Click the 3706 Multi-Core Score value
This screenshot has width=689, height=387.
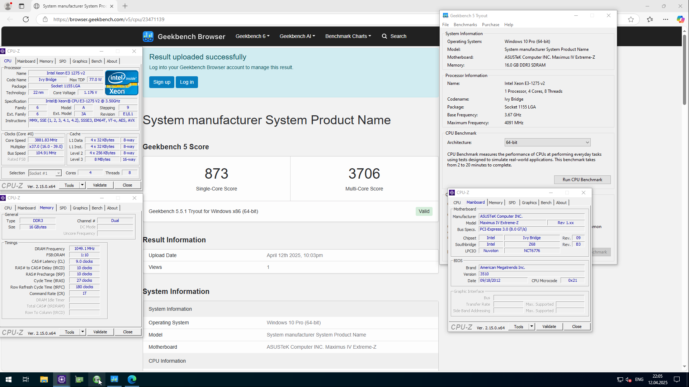click(x=364, y=174)
